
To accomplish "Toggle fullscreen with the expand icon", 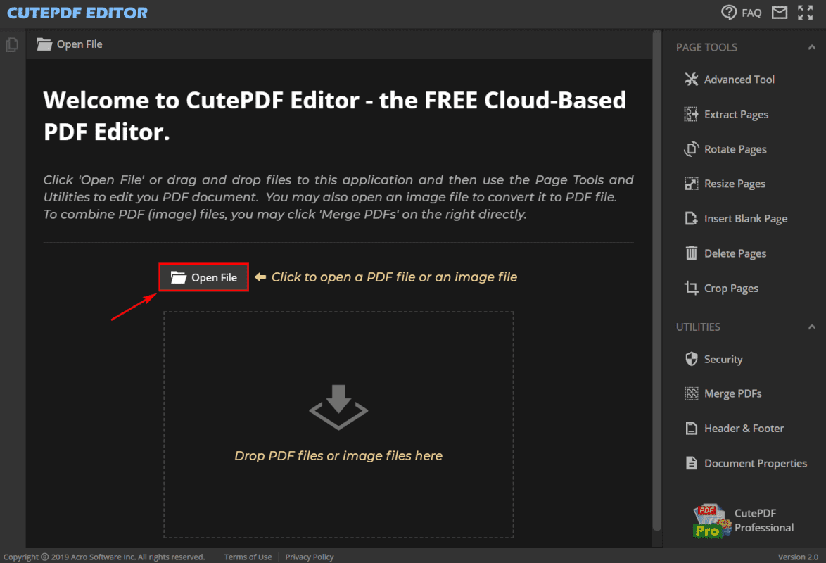I will point(805,12).
